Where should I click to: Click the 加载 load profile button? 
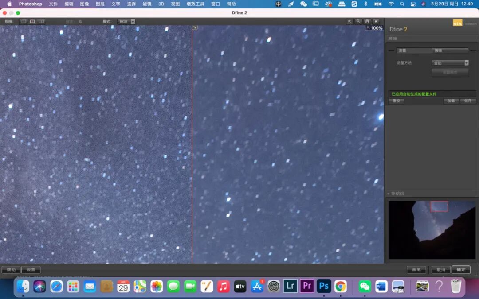(451, 101)
